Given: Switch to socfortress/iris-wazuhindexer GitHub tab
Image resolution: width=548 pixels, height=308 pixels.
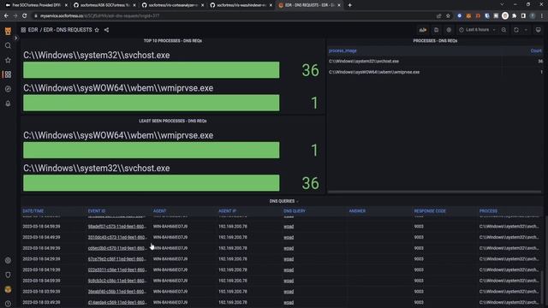Looking at the screenshot, I should click(x=241, y=5).
